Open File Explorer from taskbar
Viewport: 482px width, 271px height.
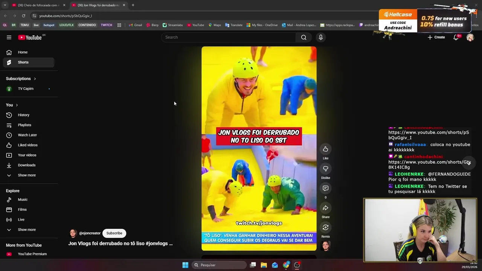click(264, 265)
